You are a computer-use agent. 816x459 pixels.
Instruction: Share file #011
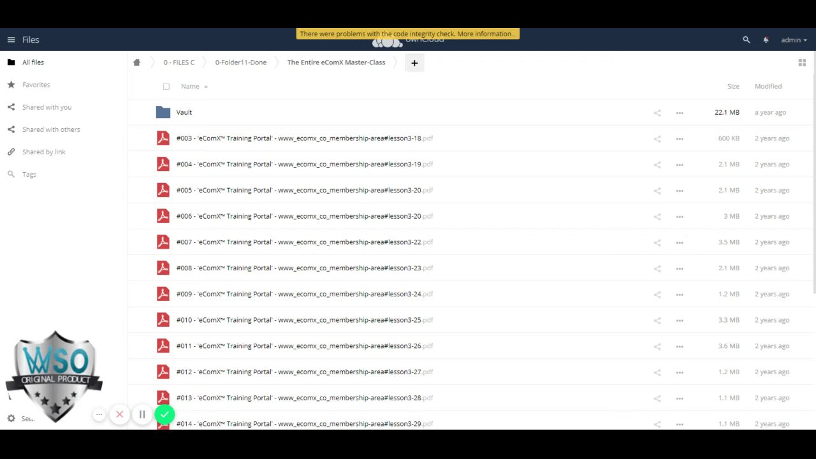click(x=657, y=347)
